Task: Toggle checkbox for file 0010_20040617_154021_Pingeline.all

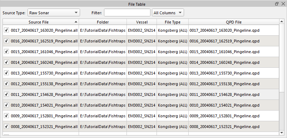Action: click(6, 105)
